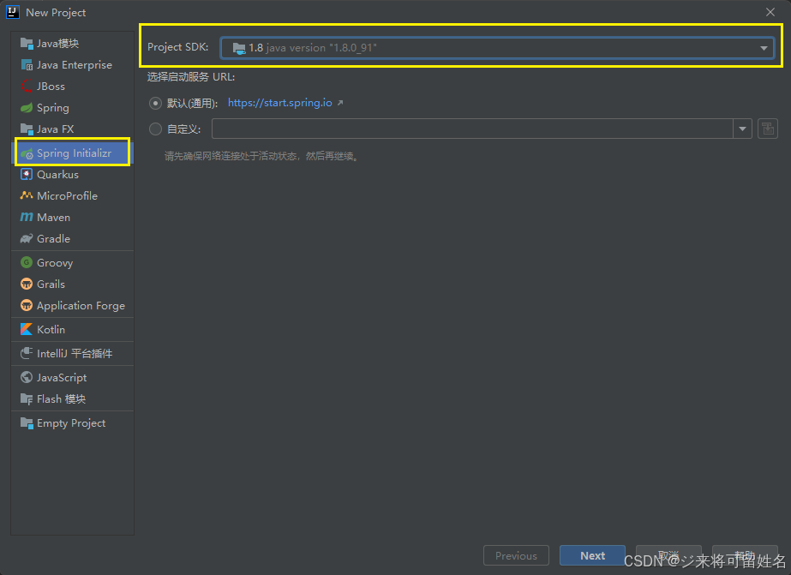Screen dimensions: 791x575
Task: Pick the Gradle elephant icon
Action: [x=27, y=238]
